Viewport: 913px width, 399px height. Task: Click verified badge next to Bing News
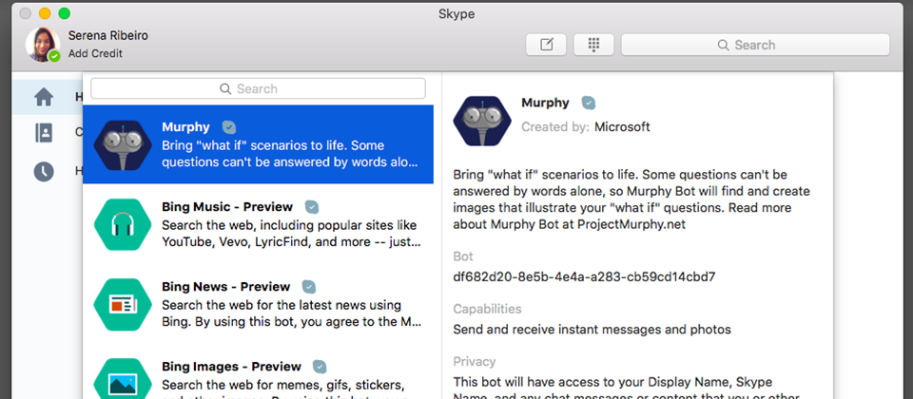(308, 287)
